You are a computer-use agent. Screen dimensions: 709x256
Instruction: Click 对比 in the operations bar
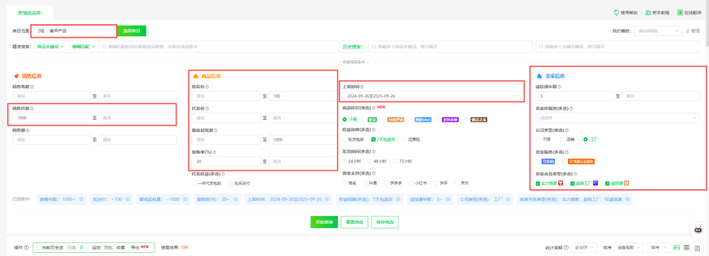tap(108, 247)
